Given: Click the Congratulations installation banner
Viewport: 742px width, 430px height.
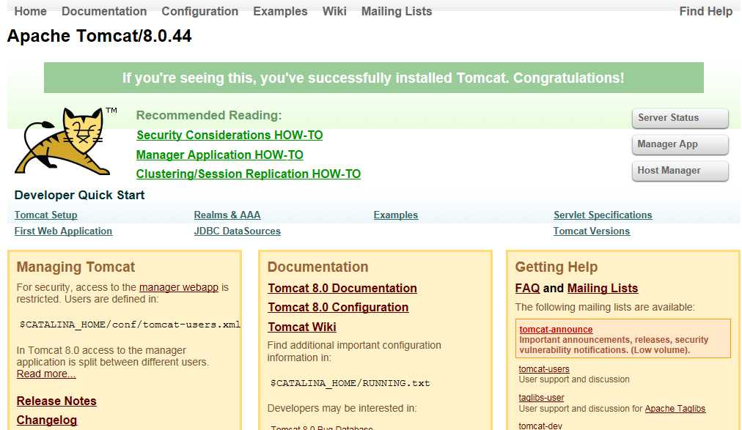Looking at the screenshot, I should click(x=374, y=78).
